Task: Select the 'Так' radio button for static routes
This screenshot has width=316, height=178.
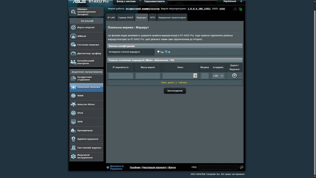Action: [158, 52]
